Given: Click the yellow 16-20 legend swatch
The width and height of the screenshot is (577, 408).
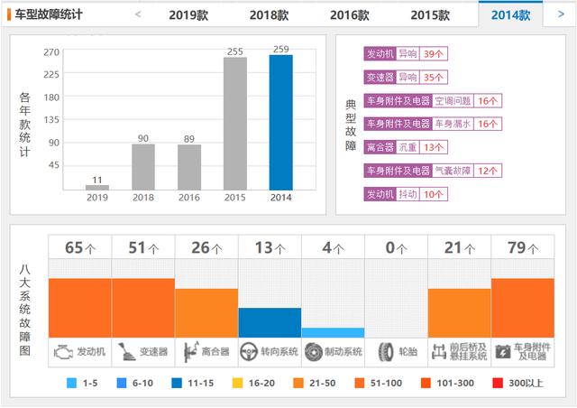Looking at the screenshot, I should (238, 384).
